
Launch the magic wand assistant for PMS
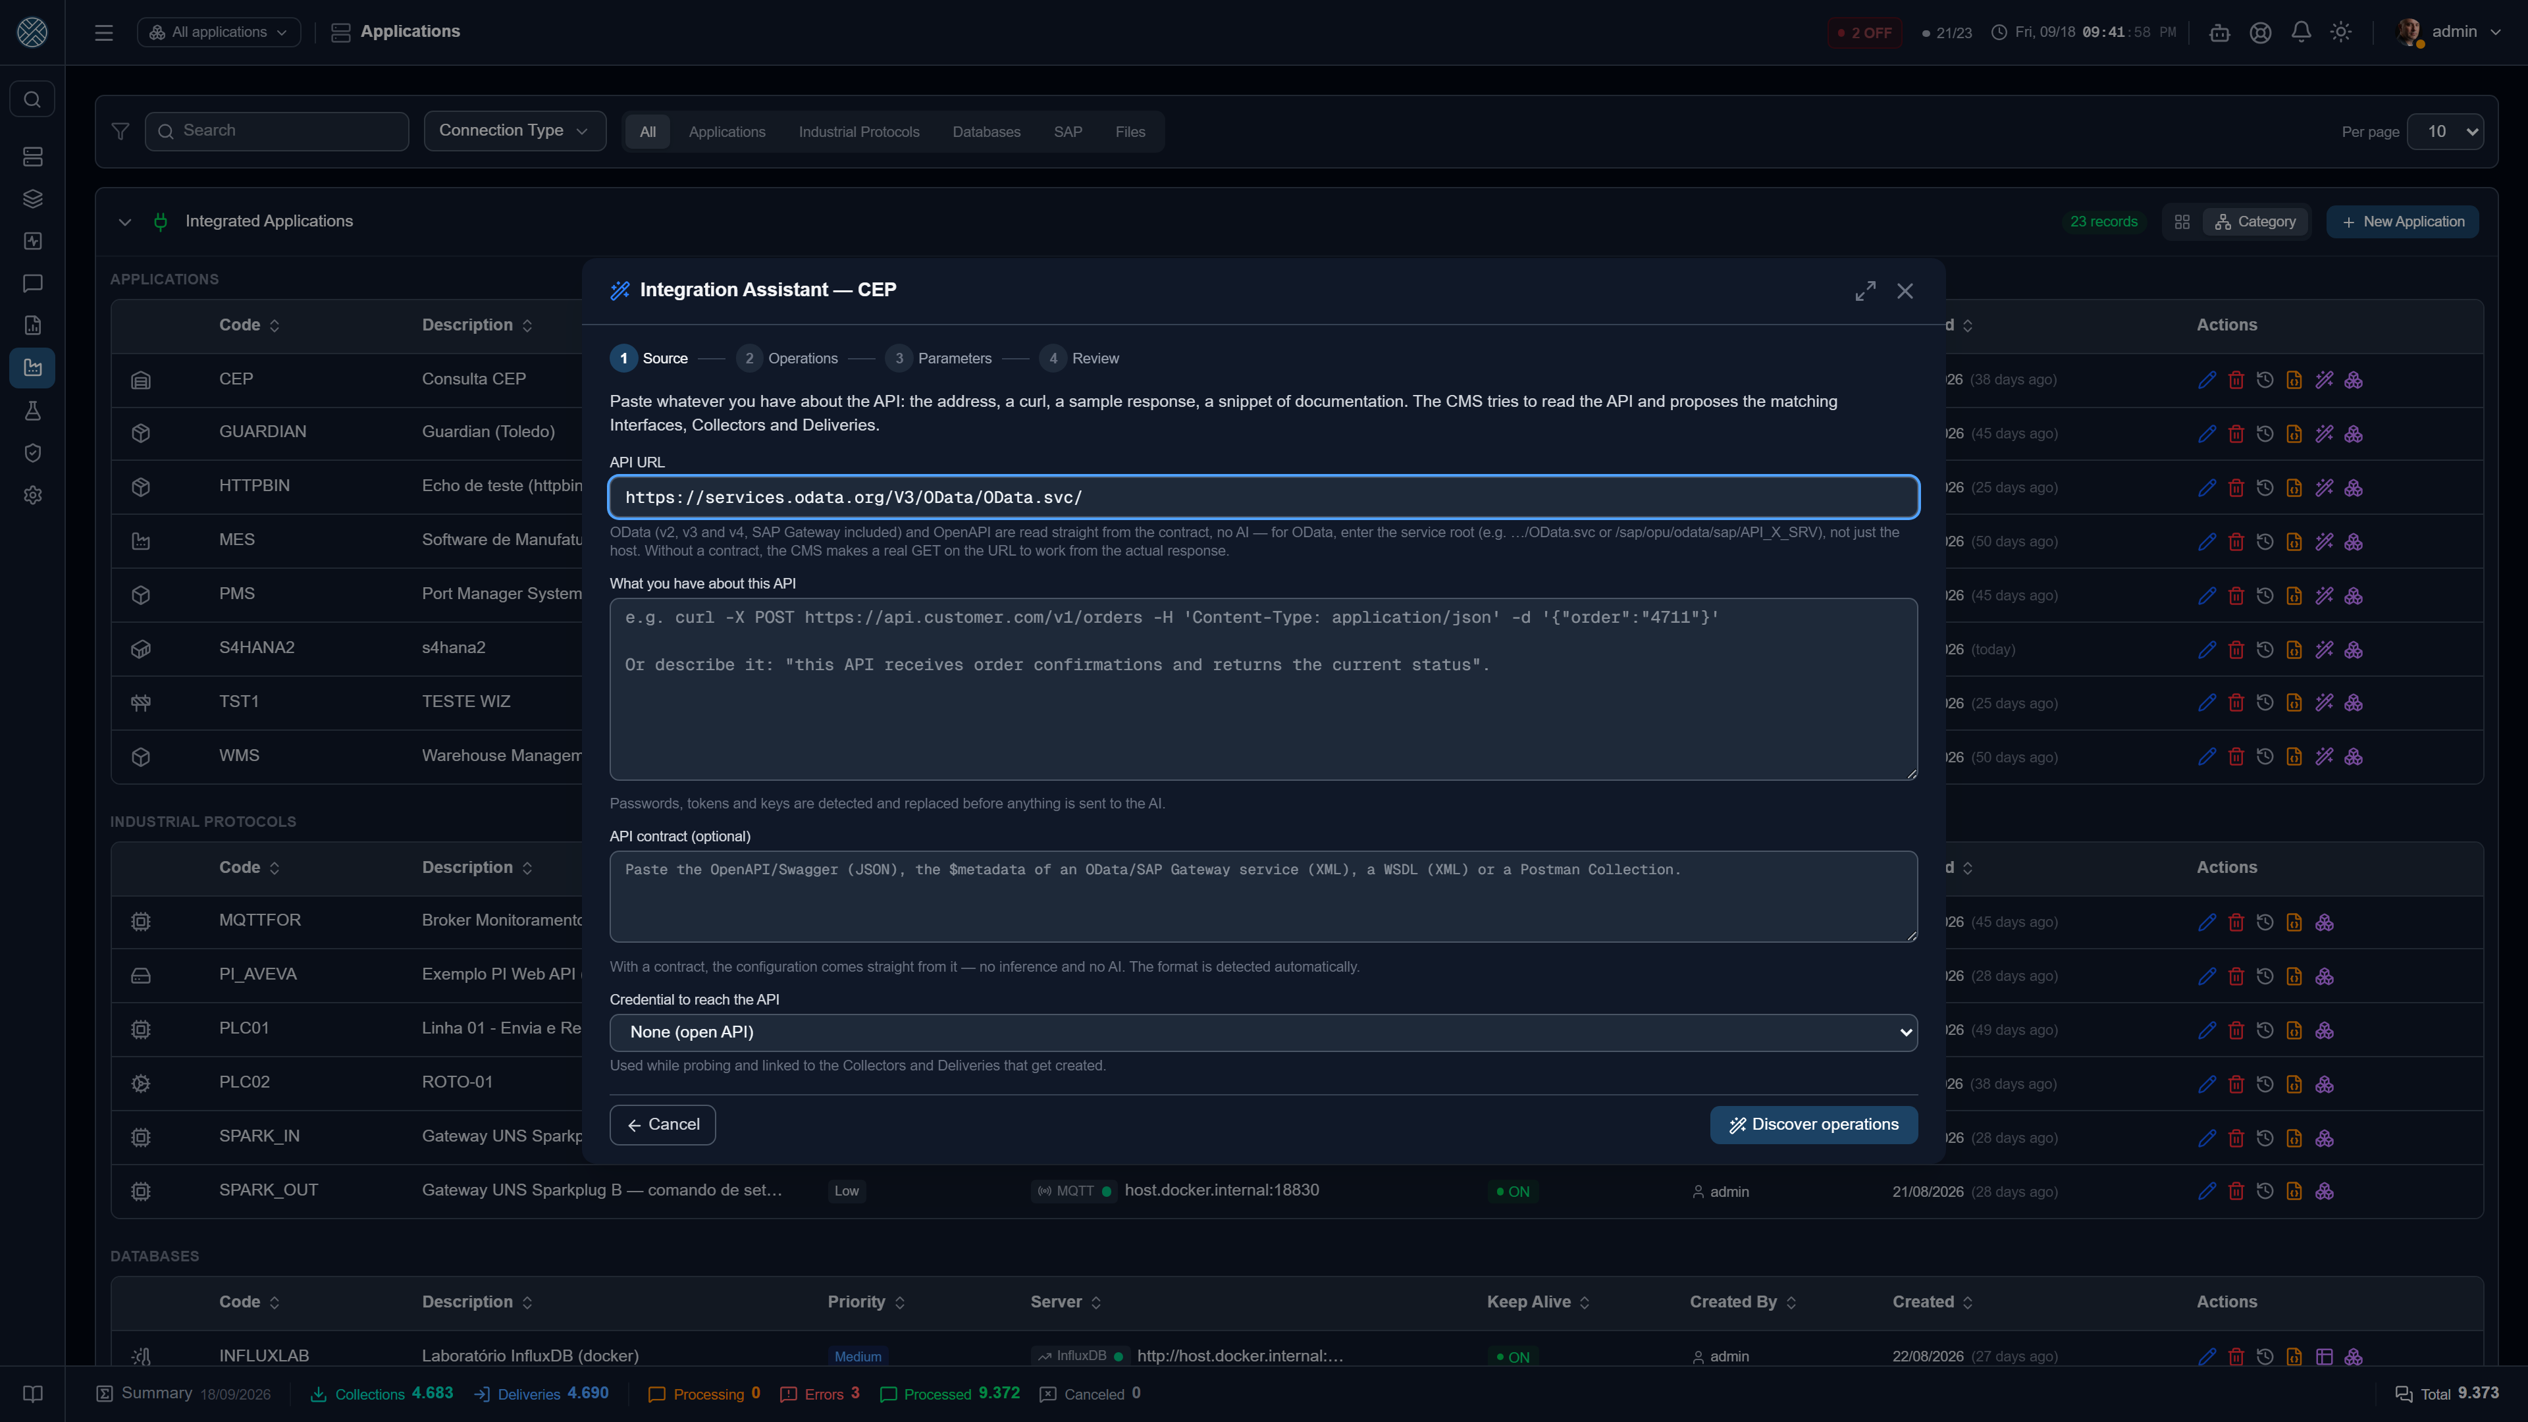click(x=2324, y=596)
